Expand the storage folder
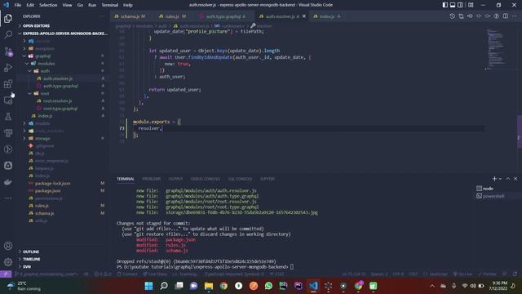 point(62,138)
